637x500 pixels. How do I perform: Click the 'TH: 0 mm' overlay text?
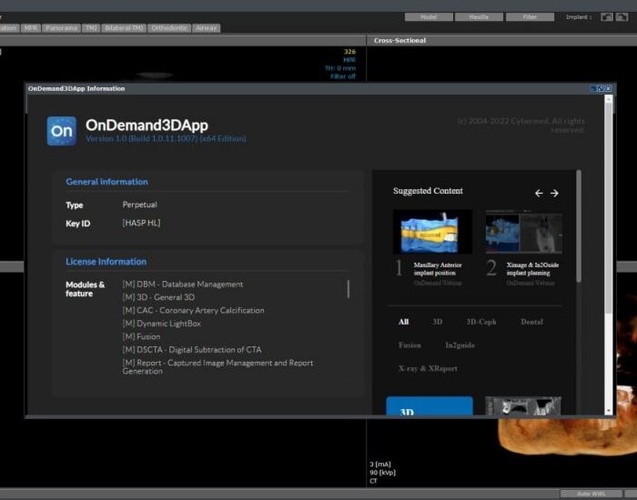340,68
